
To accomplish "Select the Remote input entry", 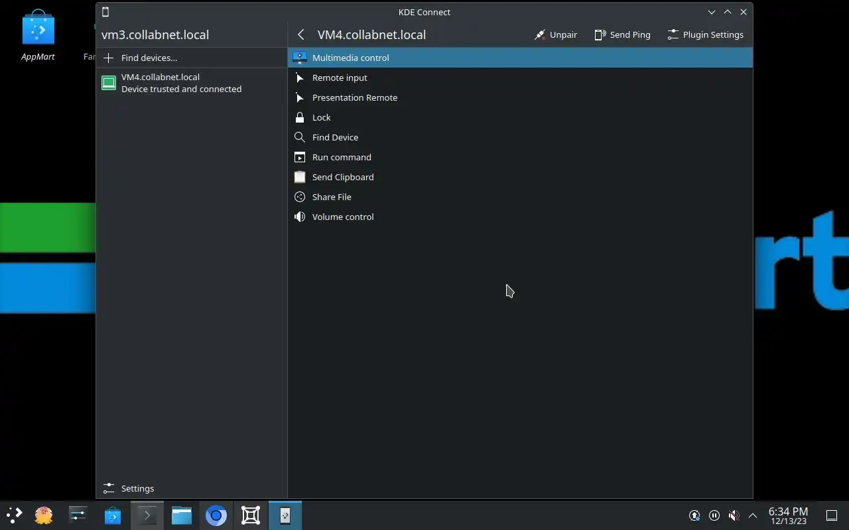I will [x=520, y=78].
